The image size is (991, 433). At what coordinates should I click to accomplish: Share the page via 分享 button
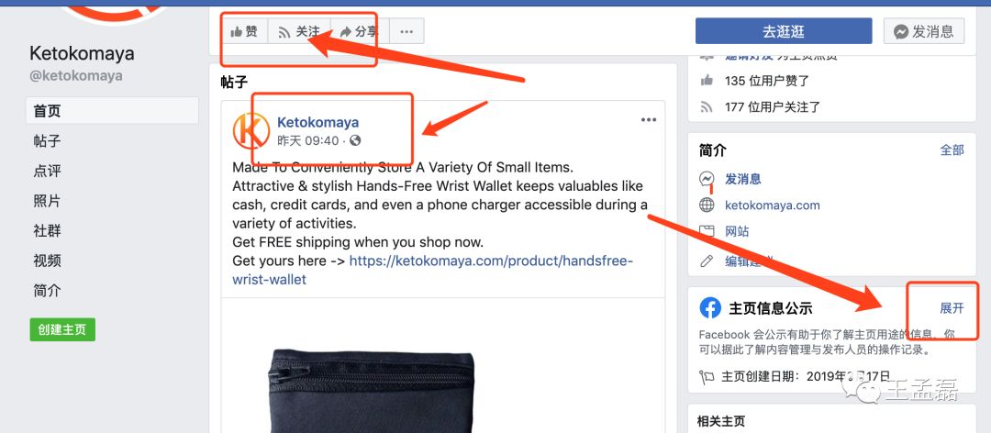[359, 31]
